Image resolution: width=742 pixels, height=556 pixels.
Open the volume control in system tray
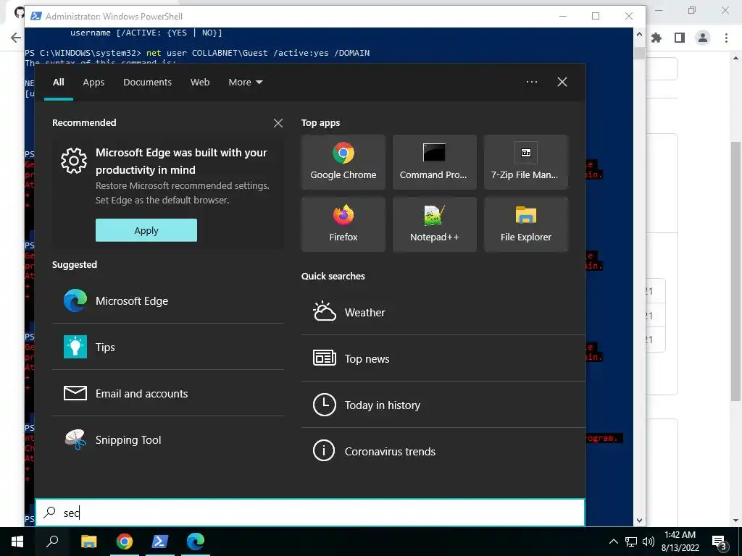[649, 542]
